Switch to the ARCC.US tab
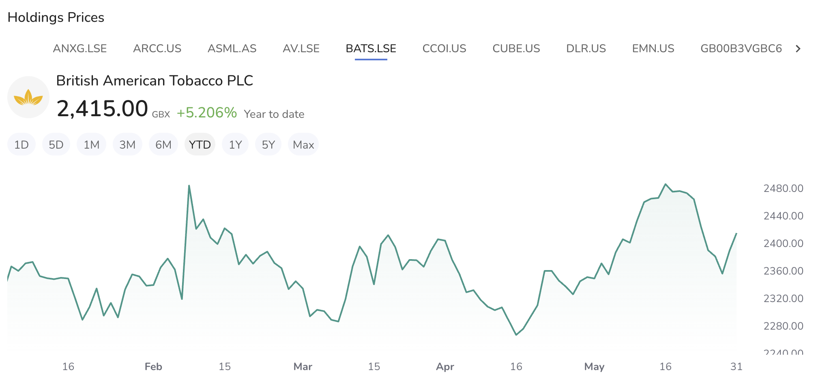The width and height of the screenshot is (816, 379). point(157,49)
